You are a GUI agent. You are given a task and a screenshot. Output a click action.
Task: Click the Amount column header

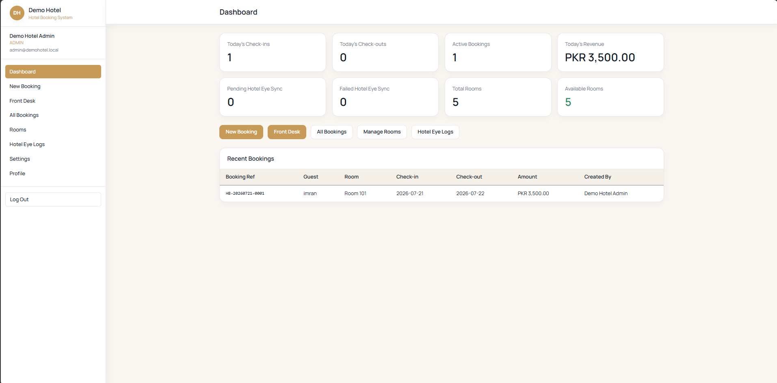[x=527, y=177]
